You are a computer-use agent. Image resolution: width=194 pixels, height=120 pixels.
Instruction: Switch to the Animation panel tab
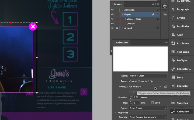pyautogui.click(x=122, y=43)
